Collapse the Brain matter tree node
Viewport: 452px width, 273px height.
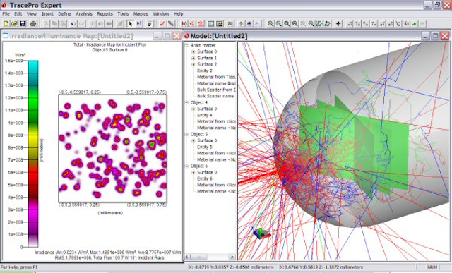[x=186, y=45]
